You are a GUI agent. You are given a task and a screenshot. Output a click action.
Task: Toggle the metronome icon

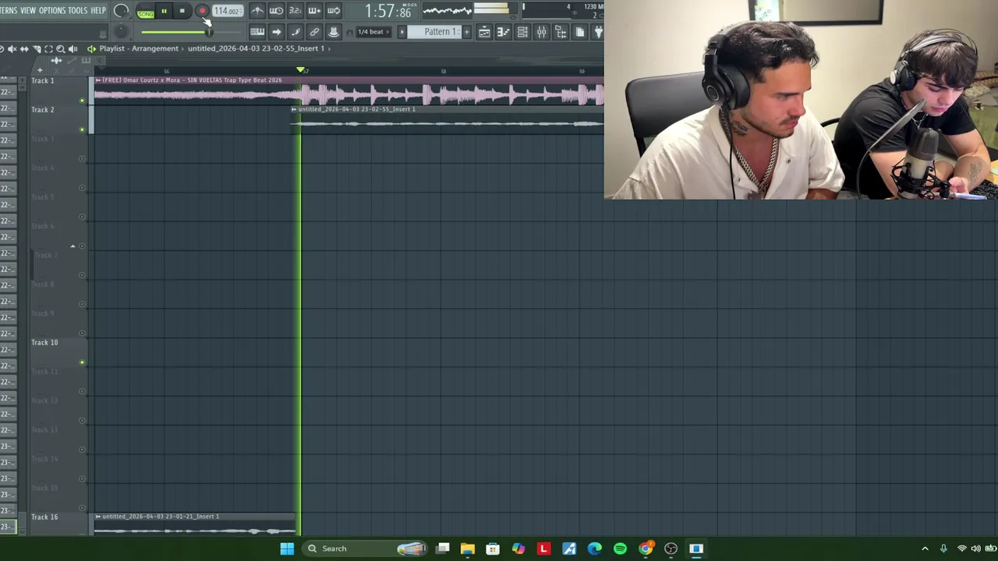point(257,11)
